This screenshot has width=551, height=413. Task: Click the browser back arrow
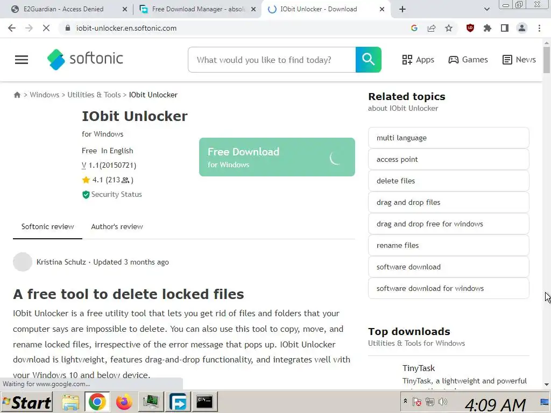click(x=12, y=28)
